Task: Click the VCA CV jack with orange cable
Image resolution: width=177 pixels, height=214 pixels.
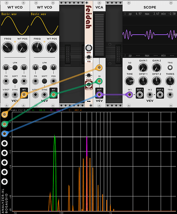Action: [99, 67]
